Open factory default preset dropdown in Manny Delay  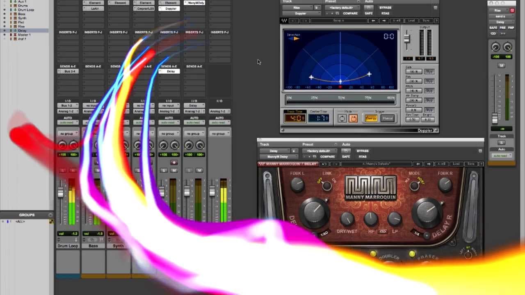(x=319, y=151)
